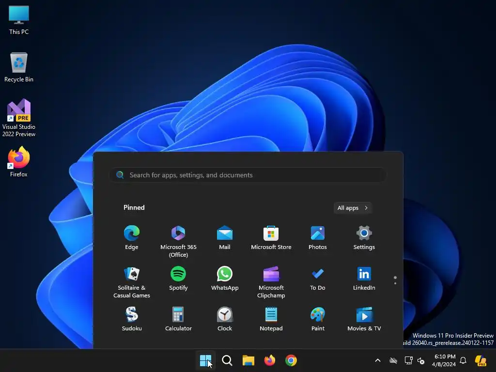The width and height of the screenshot is (496, 372).
Task: Open taskbar Search magnifier
Action: click(x=227, y=360)
